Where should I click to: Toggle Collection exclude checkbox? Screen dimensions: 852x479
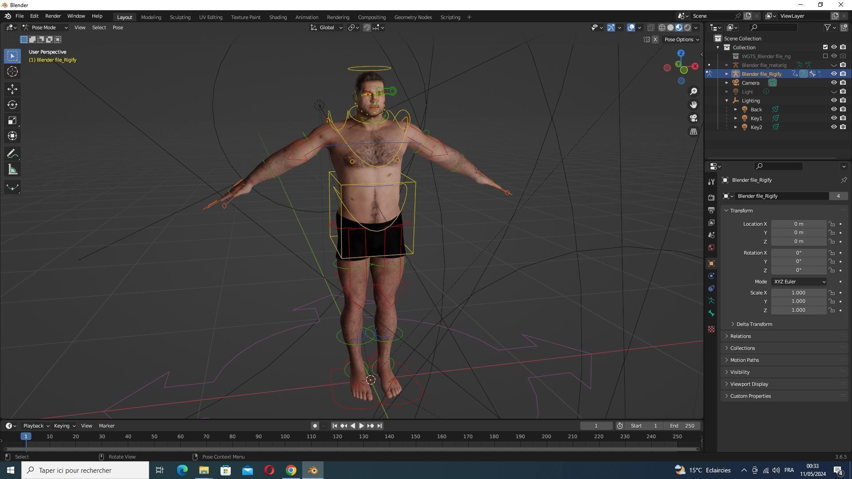(825, 47)
